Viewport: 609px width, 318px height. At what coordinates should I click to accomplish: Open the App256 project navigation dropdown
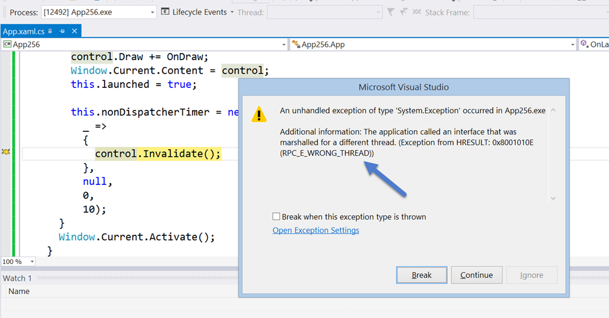point(145,44)
